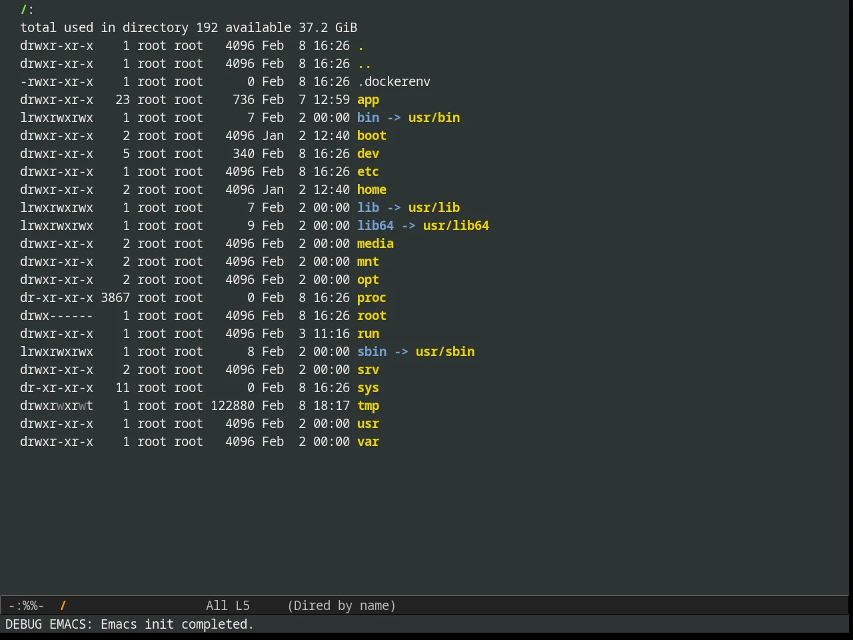
Task: Click time 18:17 on the tmp row
Action: pyautogui.click(x=331, y=406)
